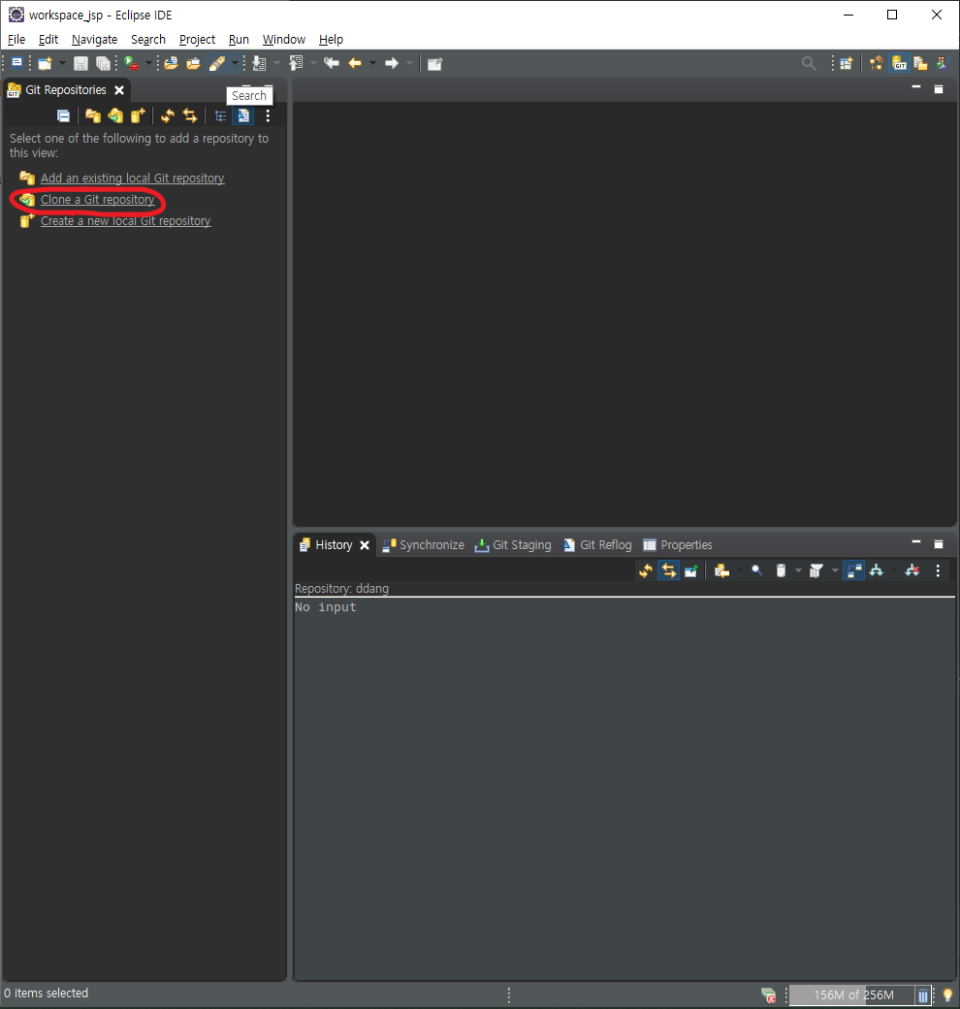Open the Search flashlight dropdown arrow

(235, 63)
